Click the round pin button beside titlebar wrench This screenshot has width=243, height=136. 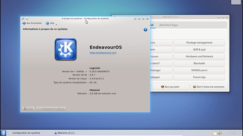[x=27, y=18]
